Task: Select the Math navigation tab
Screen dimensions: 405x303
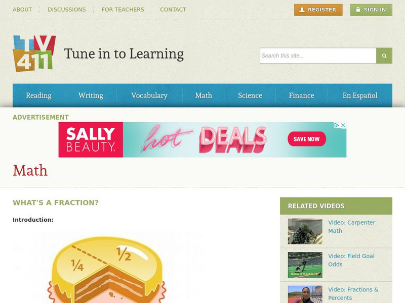Action: click(x=204, y=95)
